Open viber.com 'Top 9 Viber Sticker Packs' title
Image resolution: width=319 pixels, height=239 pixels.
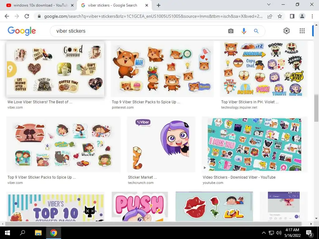[x=42, y=177]
